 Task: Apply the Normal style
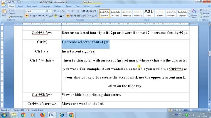coord(105,13)
